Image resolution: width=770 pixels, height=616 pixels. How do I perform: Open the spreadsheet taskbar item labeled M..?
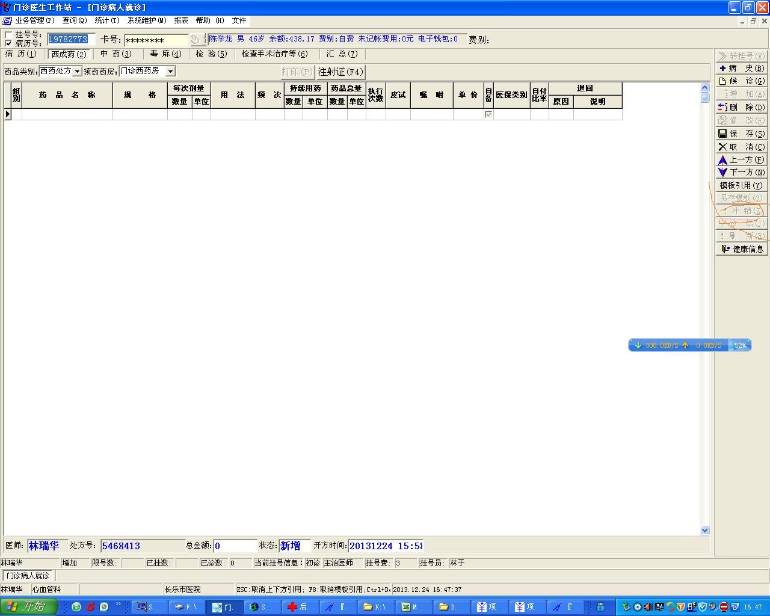point(414,607)
